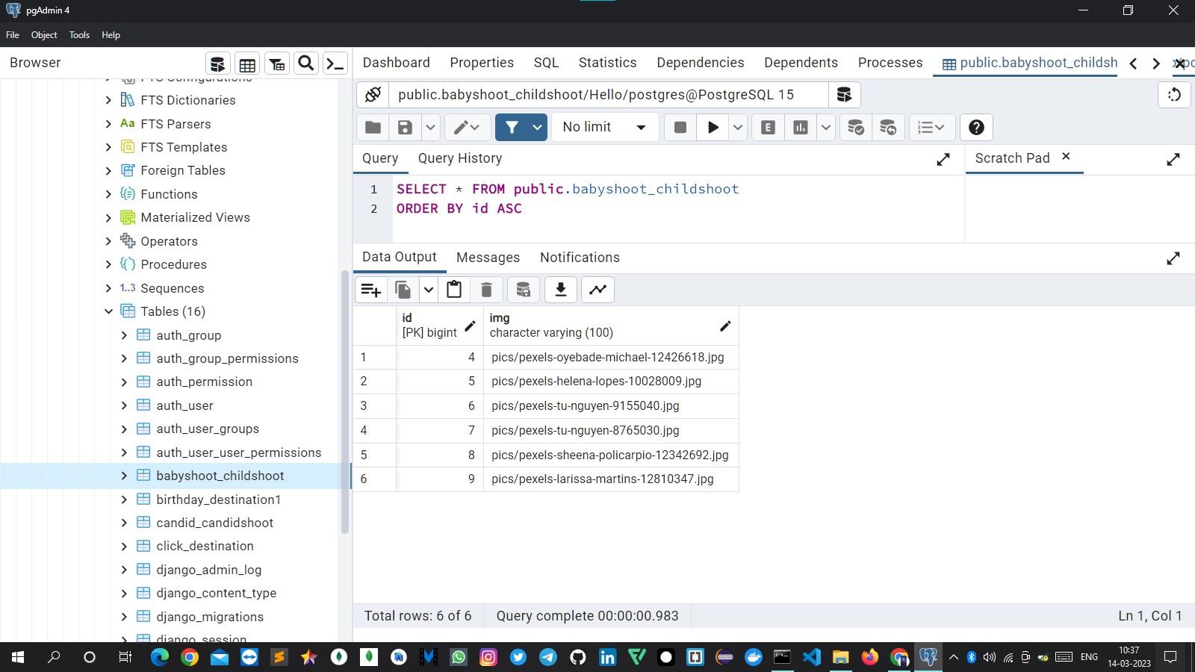1195x672 pixels.
Task: Roll back the transaction icon
Action: pyautogui.click(x=888, y=127)
